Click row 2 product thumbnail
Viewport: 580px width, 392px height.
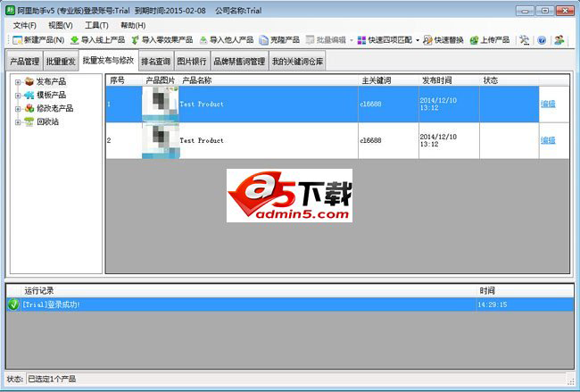161,141
